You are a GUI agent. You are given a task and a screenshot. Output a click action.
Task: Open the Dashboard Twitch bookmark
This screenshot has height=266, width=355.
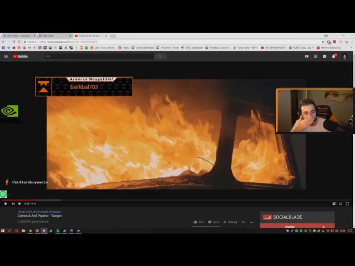point(143,48)
